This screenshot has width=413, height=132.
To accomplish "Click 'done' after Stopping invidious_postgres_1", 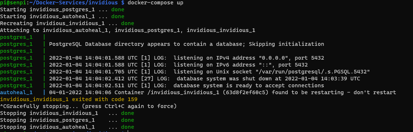I will click(127, 120).
